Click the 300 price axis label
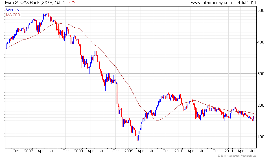The height and width of the screenshot is (158, 271). [x=261, y=74]
